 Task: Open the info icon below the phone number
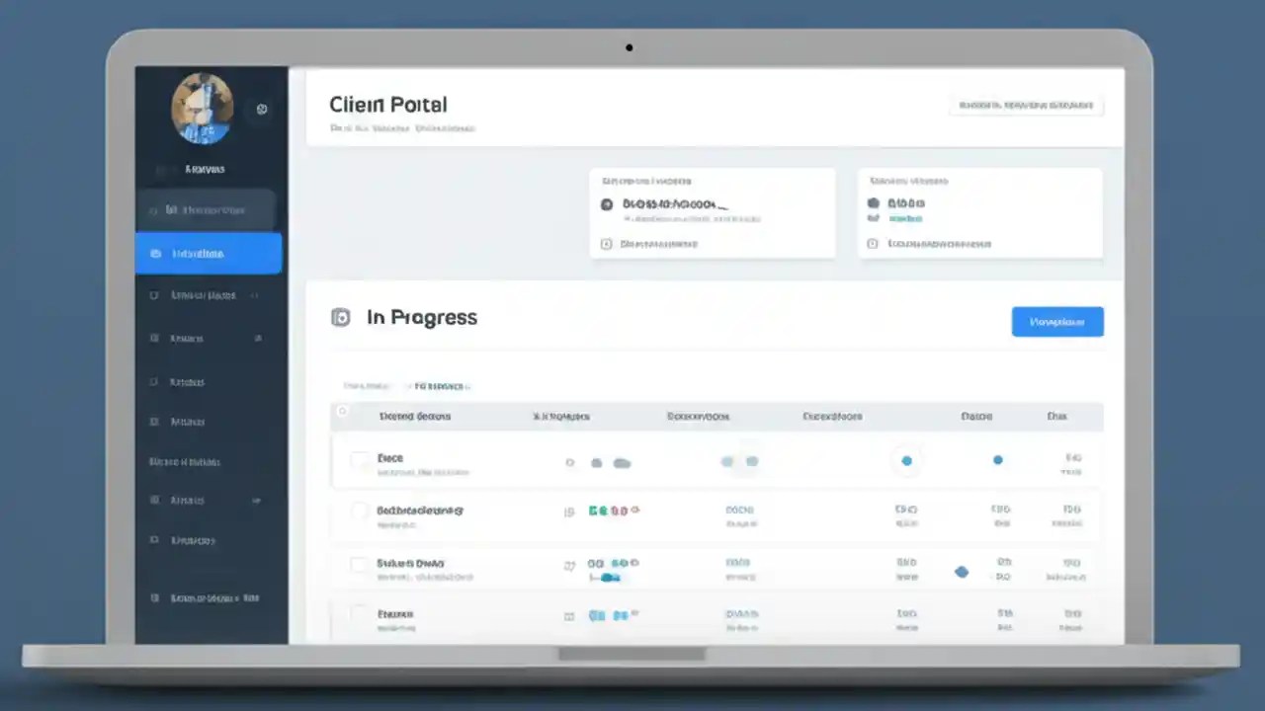(x=606, y=243)
